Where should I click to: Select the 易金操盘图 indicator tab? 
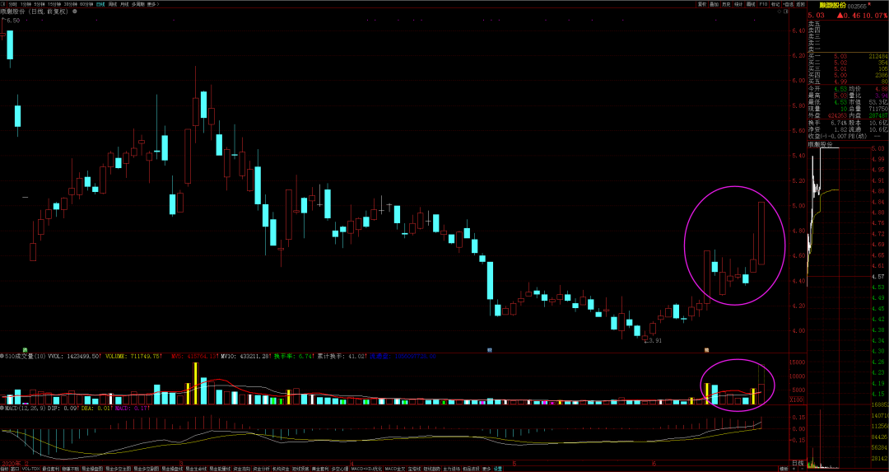pos(92,470)
